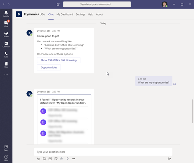
Task: Open Chat with the unread badge
Action: [x=6, y=24]
